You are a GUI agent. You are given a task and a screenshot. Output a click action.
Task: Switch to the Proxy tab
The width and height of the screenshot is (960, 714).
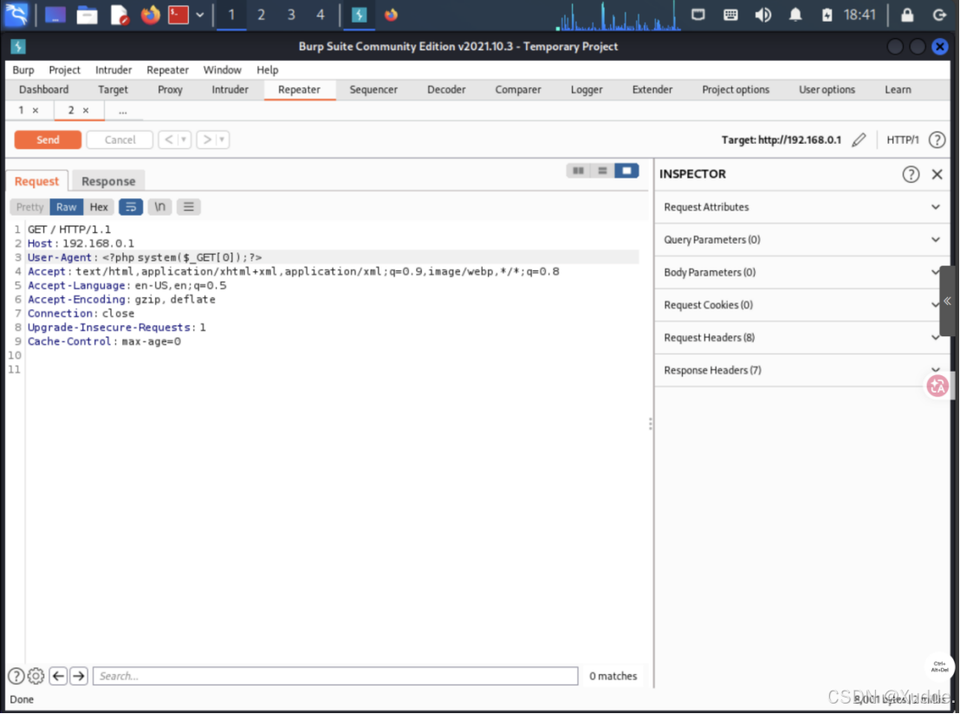[170, 89]
